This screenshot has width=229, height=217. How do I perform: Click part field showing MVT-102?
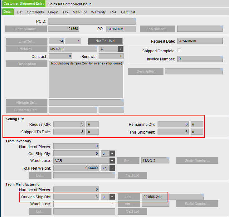(x=73, y=49)
